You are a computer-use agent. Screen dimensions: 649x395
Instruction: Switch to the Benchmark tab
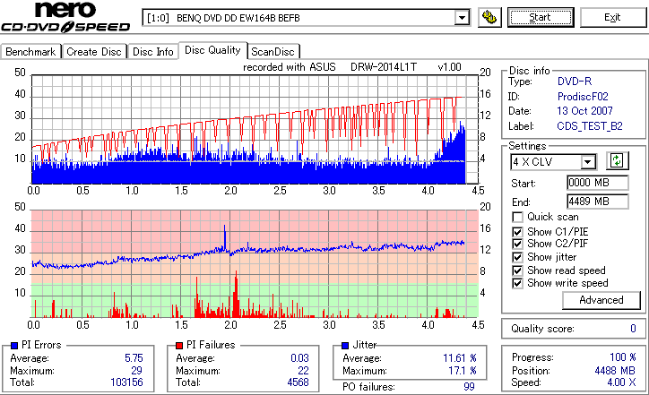(x=30, y=52)
